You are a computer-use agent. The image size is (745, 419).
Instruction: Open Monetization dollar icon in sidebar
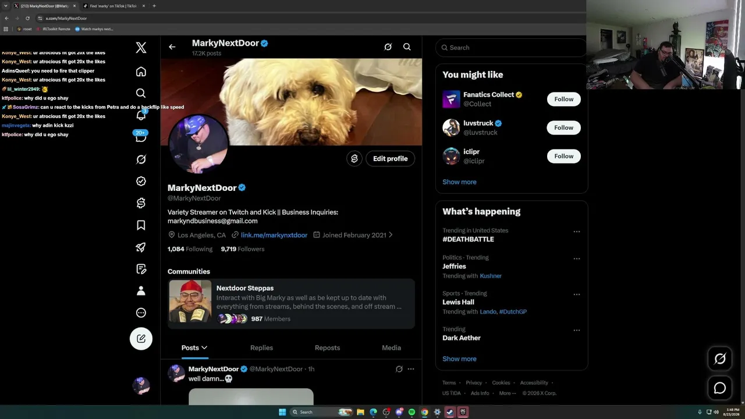(x=141, y=203)
